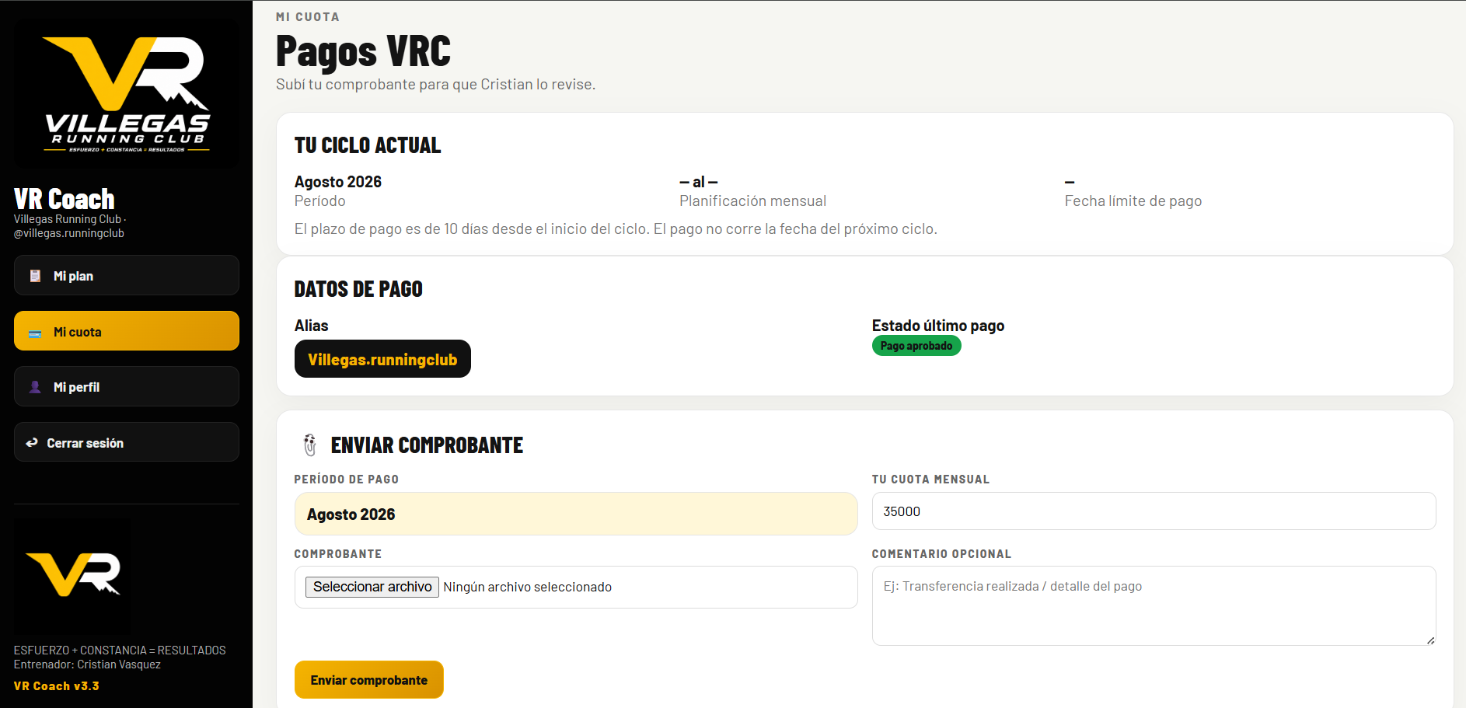Click the Enviar comprobante button
The image size is (1466, 708).
[369, 680]
